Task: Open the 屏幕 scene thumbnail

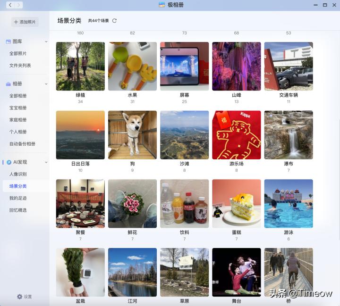Action: point(184,66)
